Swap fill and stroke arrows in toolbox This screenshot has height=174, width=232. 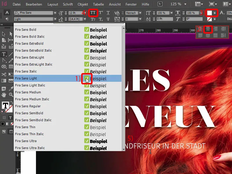click(x=12, y=102)
